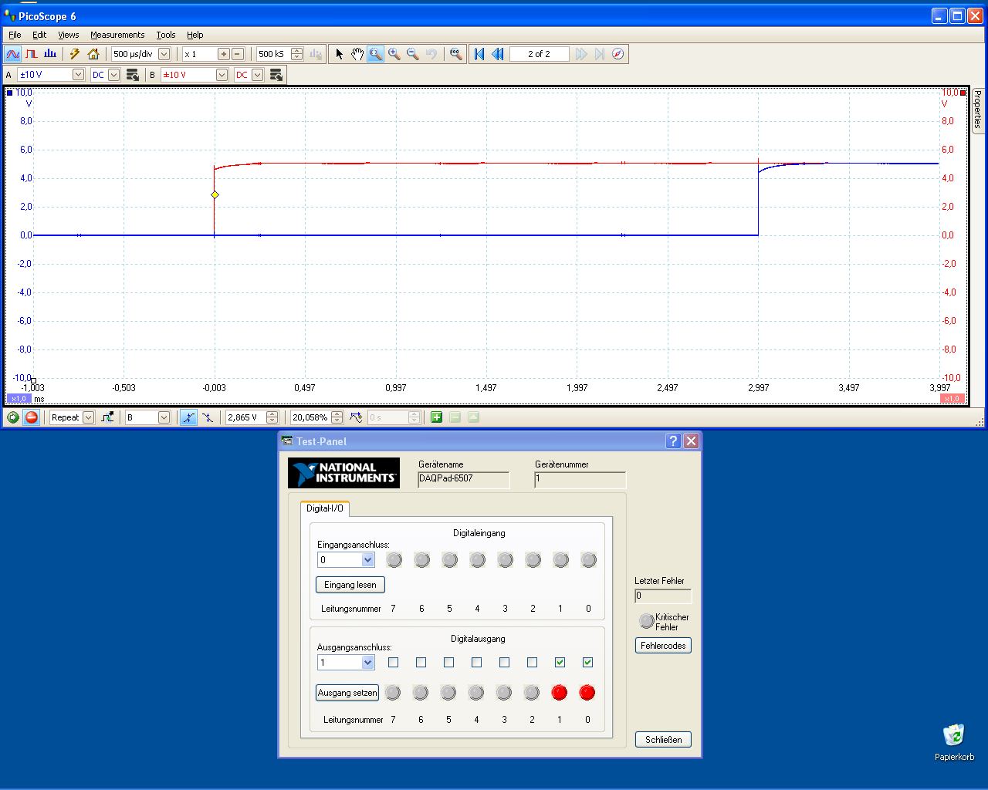Viewport: 988px width, 790px height.
Task: Click help question mark in Test-Panel
Action: tap(673, 441)
